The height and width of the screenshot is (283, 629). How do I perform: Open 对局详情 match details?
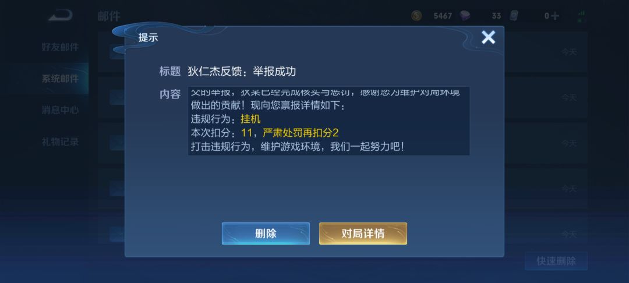click(x=363, y=234)
